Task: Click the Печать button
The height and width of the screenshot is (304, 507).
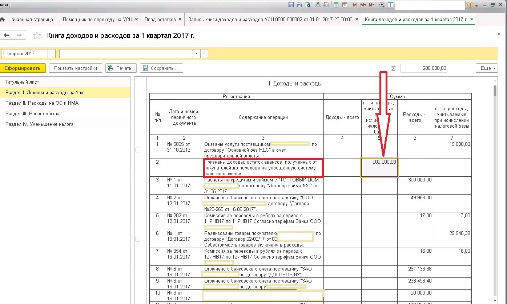Action: coord(121,68)
